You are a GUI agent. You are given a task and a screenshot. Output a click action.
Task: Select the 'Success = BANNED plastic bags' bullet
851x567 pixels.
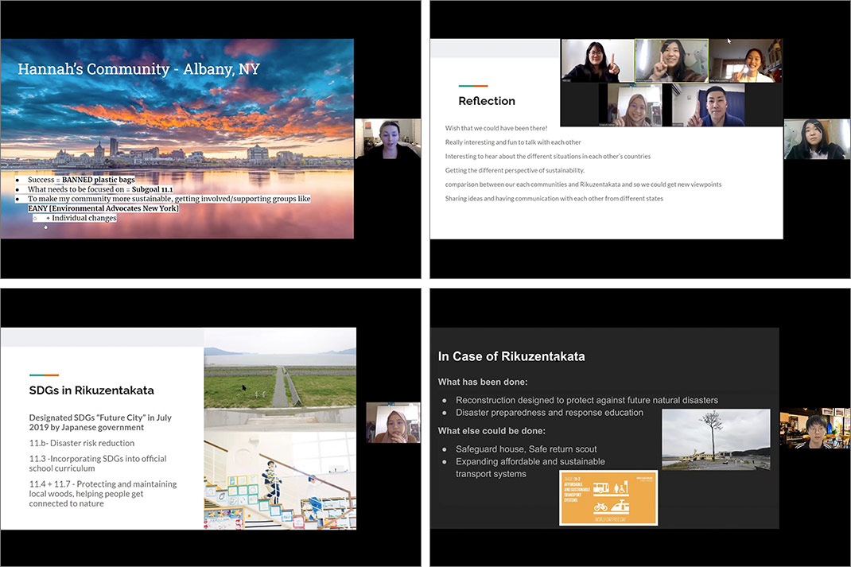point(81,180)
